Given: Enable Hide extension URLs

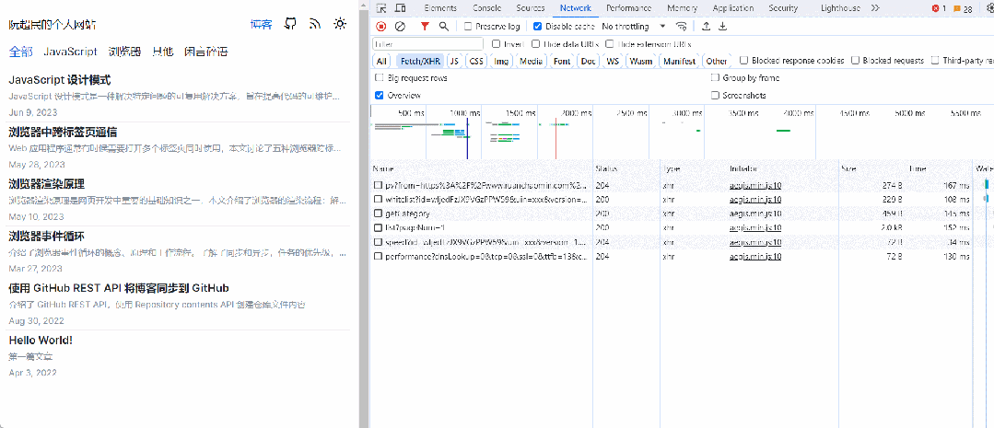Looking at the screenshot, I should click(609, 44).
